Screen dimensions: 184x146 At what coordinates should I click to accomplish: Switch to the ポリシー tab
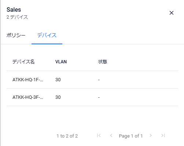pos(16,35)
